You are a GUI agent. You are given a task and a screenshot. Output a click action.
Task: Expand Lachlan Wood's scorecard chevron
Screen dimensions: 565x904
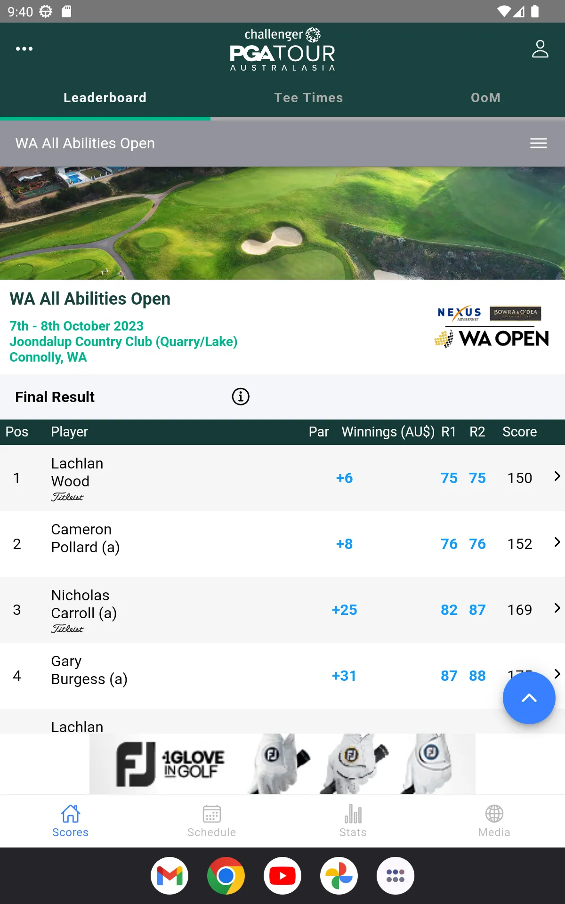(x=557, y=476)
